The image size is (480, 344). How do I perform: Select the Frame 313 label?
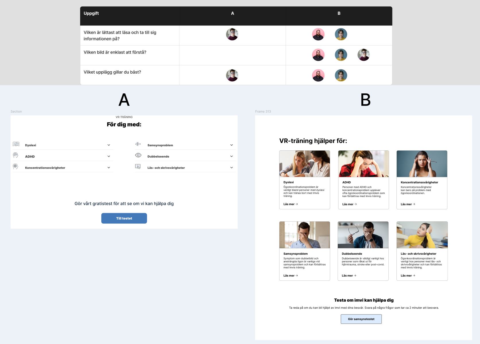(263, 111)
